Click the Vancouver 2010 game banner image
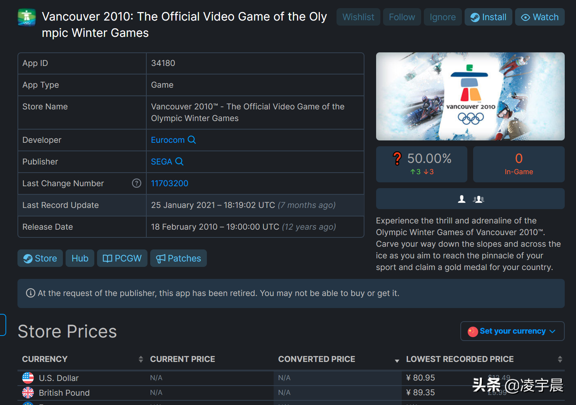576x405 pixels. tap(470, 96)
